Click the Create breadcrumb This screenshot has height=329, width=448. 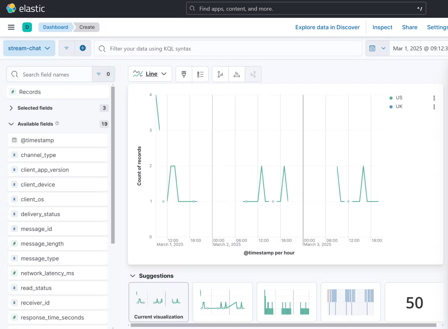tap(87, 27)
